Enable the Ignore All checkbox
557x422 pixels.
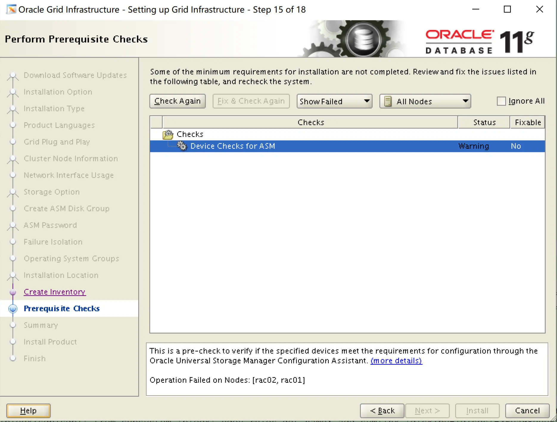501,101
